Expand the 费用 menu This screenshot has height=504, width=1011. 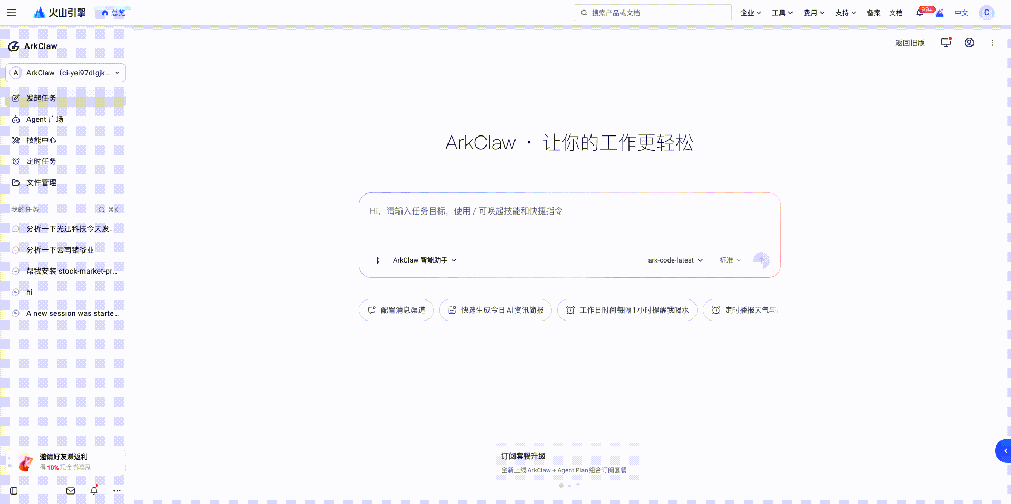814,13
